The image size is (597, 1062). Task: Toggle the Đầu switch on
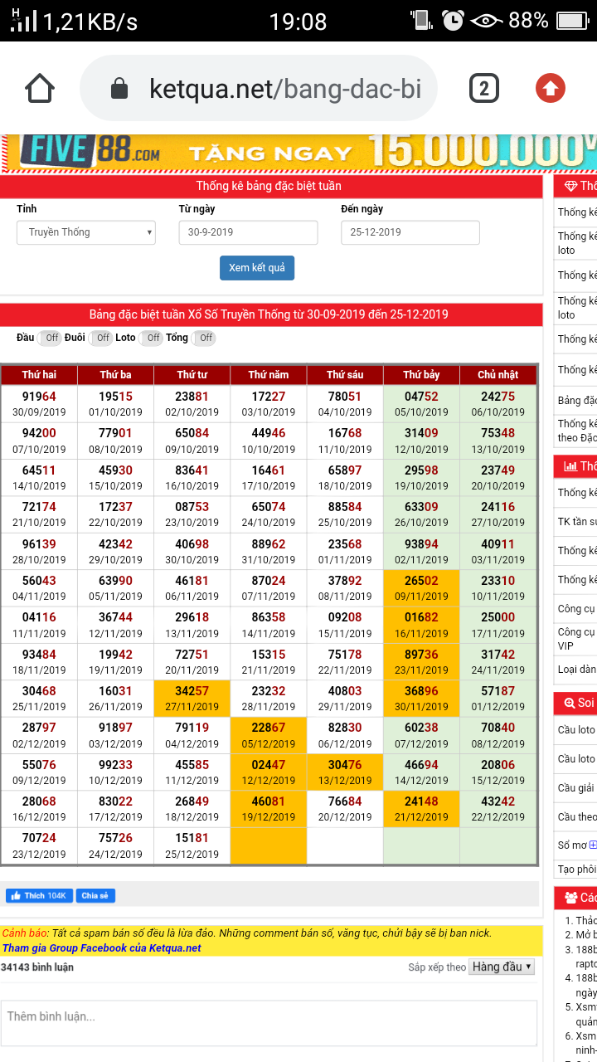pos(51,338)
